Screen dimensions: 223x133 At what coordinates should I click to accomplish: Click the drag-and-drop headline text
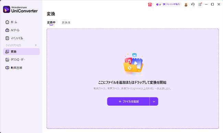click(132, 82)
